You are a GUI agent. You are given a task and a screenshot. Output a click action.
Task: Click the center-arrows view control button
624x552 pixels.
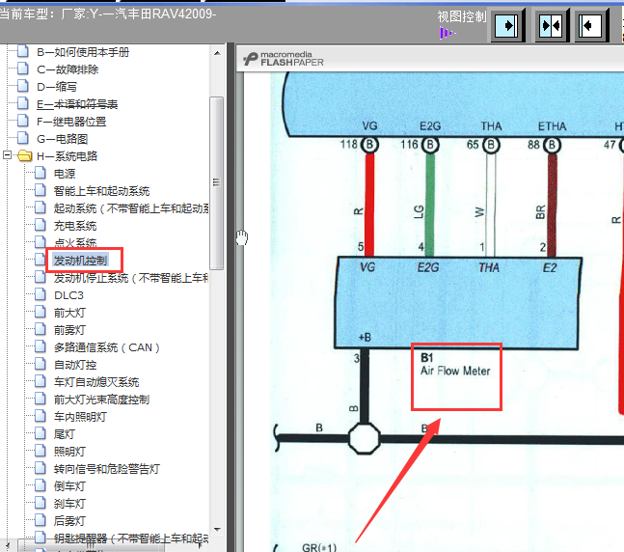551,26
